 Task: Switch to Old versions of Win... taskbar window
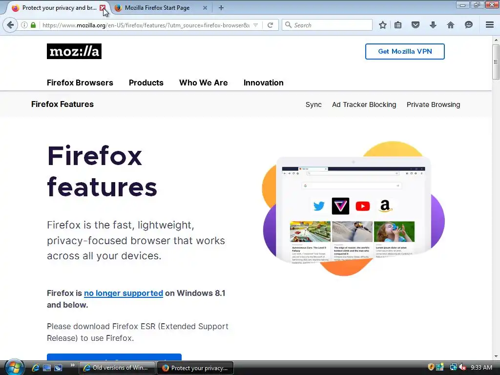coord(117,368)
